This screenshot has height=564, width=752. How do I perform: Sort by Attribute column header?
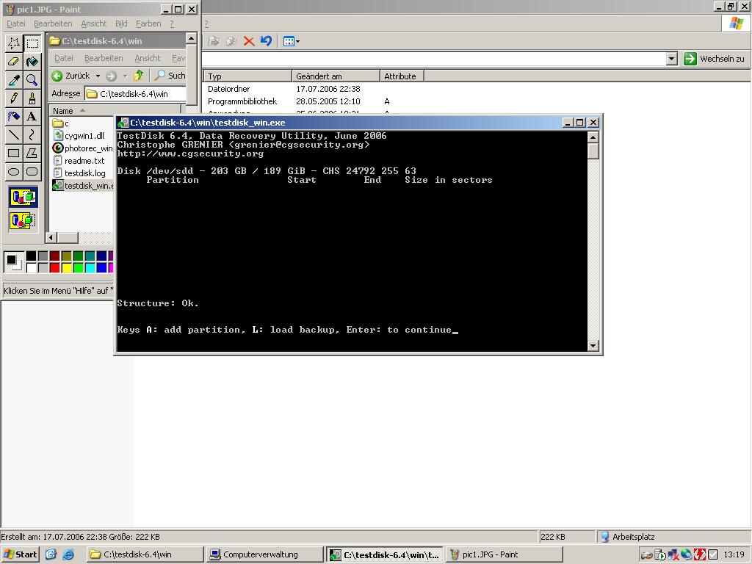pos(402,76)
